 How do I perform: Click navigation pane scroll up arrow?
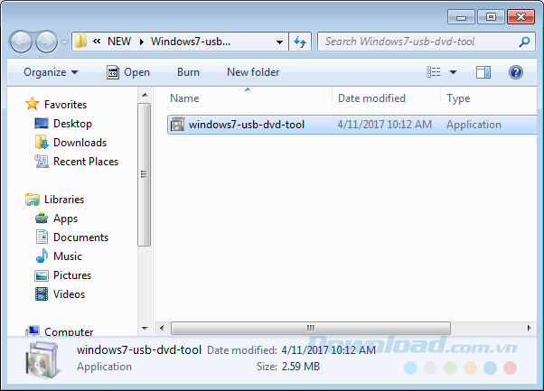click(x=145, y=95)
